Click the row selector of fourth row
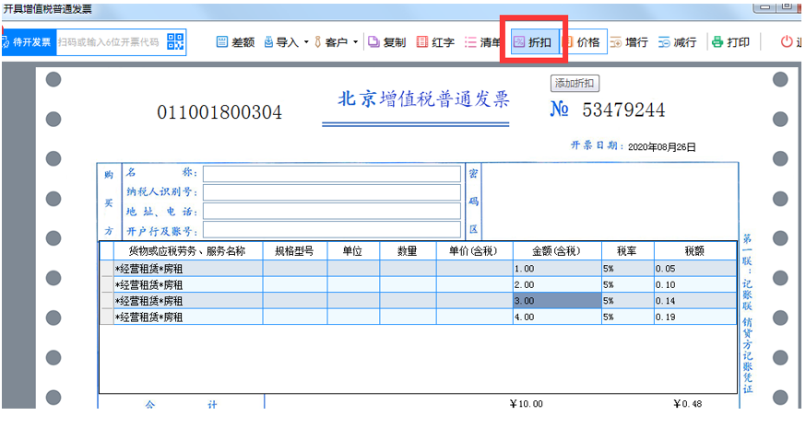 coord(106,317)
